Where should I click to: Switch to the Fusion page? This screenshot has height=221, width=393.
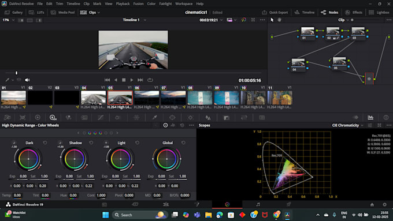coord(196,204)
